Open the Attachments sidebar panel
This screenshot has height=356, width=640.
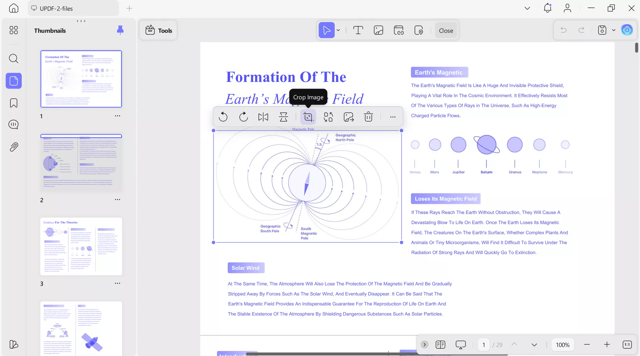pyautogui.click(x=14, y=147)
